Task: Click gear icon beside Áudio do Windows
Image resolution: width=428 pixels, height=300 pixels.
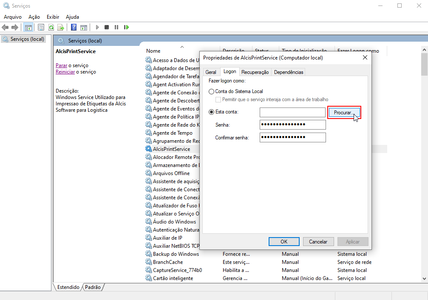Action: point(148,221)
